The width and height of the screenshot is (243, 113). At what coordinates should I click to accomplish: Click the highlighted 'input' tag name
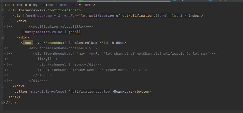28,43
